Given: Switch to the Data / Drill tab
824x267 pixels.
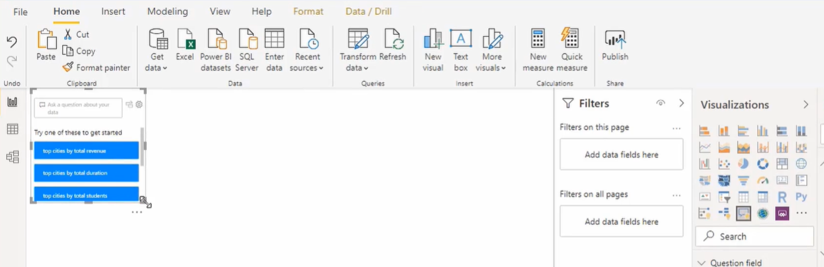Looking at the screenshot, I should [368, 11].
